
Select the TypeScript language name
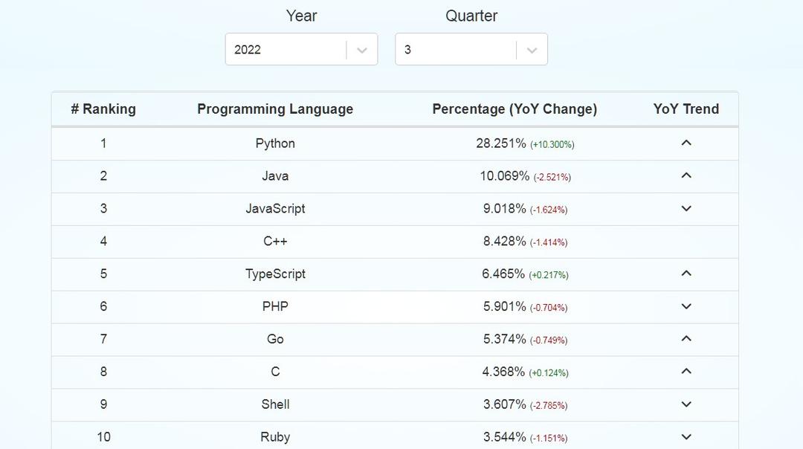tap(275, 274)
